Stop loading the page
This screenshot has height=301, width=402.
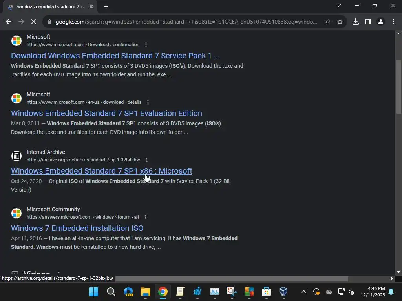point(34,22)
